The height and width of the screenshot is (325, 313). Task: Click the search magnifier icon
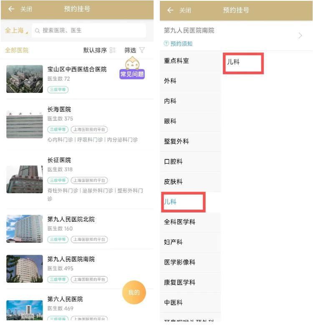pos(37,31)
